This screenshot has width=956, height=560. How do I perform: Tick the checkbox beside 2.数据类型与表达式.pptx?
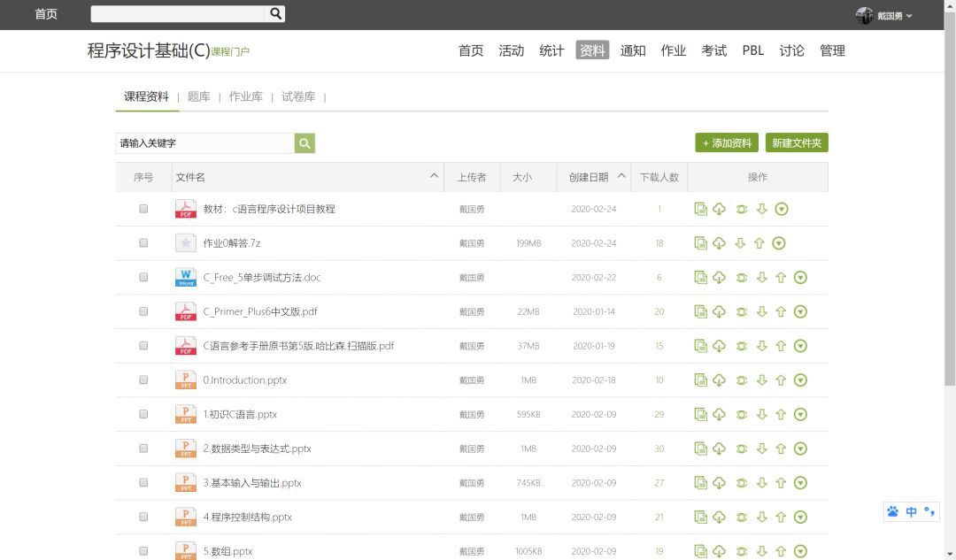(x=143, y=449)
